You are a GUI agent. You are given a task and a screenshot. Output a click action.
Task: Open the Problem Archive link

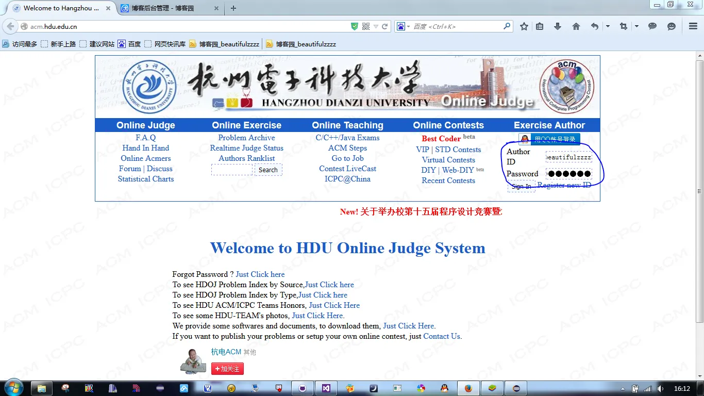point(246,138)
